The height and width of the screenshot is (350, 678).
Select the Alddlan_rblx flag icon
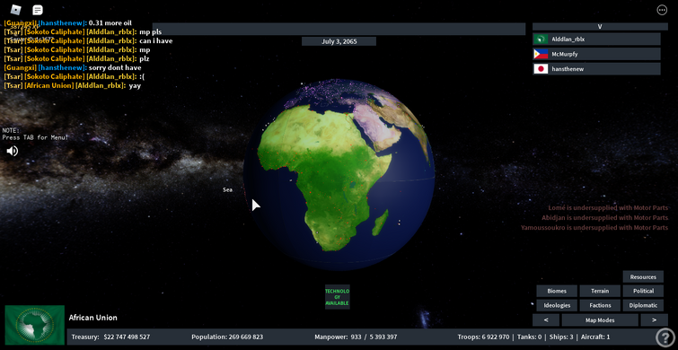coord(541,39)
